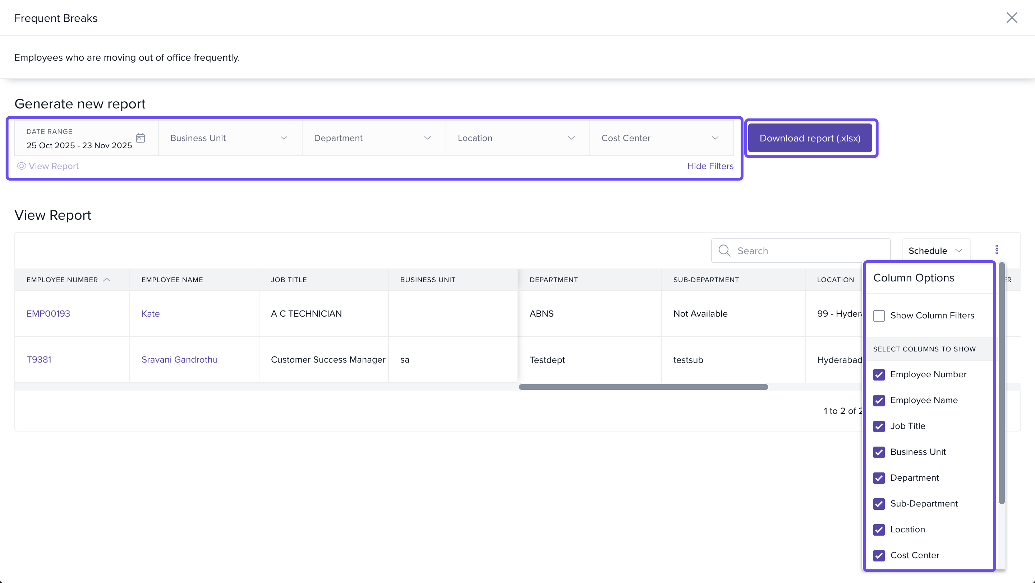The image size is (1035, 583).
Task: Uncheck the Employee Number column
Action: [x=879, y=375]
